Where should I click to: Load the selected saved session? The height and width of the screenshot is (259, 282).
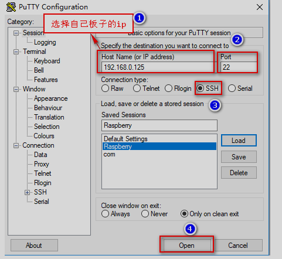pos(239,141)
